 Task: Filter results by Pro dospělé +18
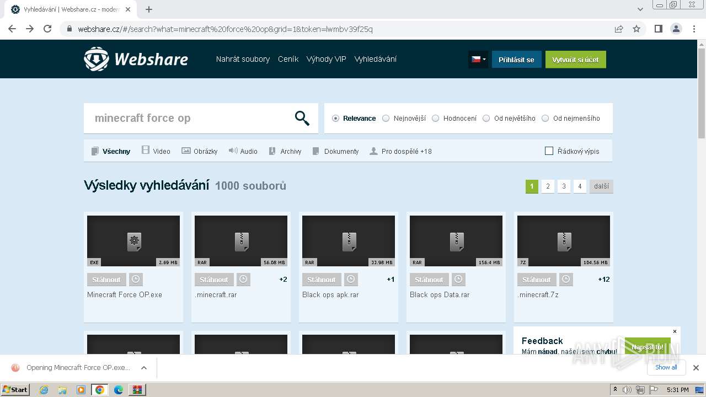pos(401,151)
